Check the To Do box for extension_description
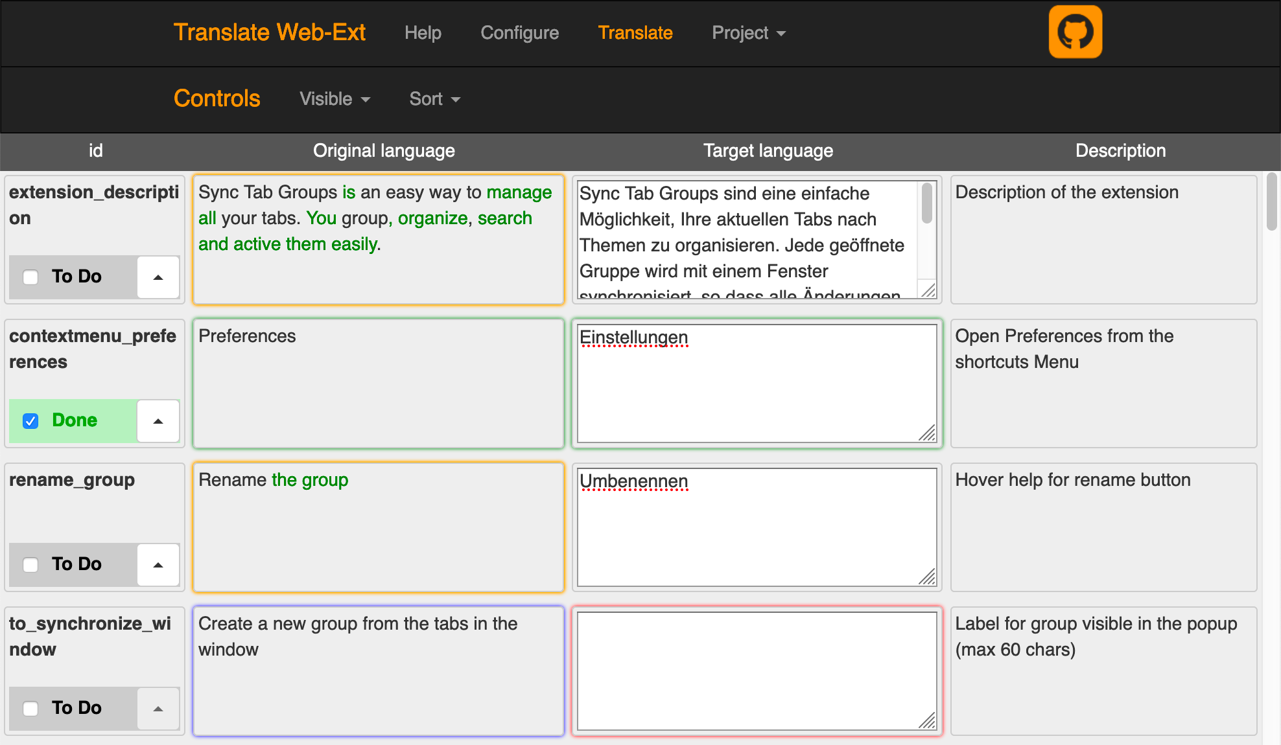 (30, 277)
